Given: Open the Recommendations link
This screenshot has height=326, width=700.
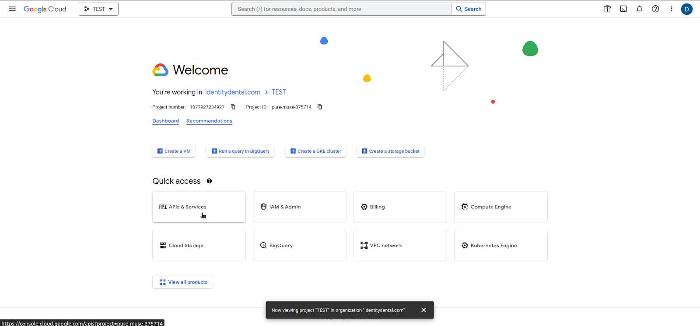Looking at the screenshot, I should pyautogui.click(x=209, y=121).
